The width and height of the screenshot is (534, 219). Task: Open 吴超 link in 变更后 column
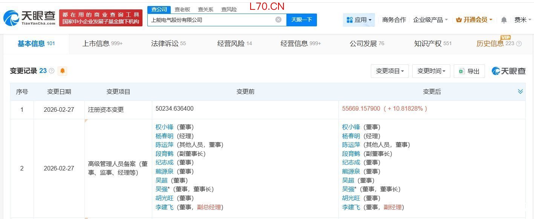[348, 180]
